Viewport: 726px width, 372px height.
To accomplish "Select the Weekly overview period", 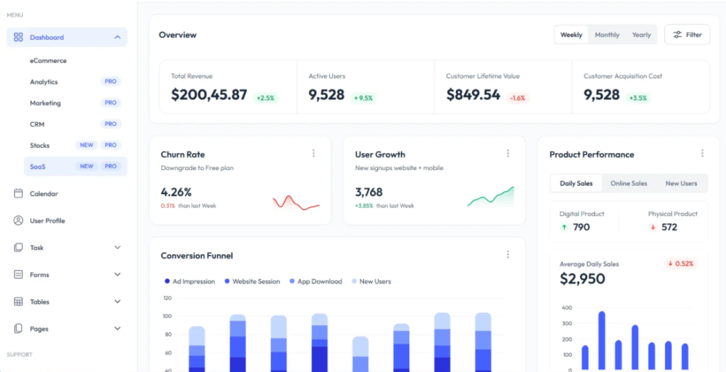I will [571, 35].
